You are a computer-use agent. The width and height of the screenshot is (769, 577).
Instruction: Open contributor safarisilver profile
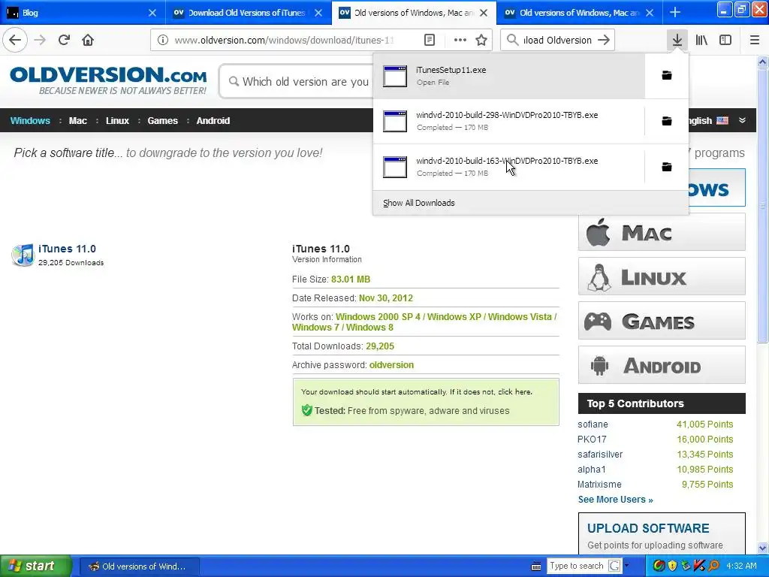(x=600, y=455)
